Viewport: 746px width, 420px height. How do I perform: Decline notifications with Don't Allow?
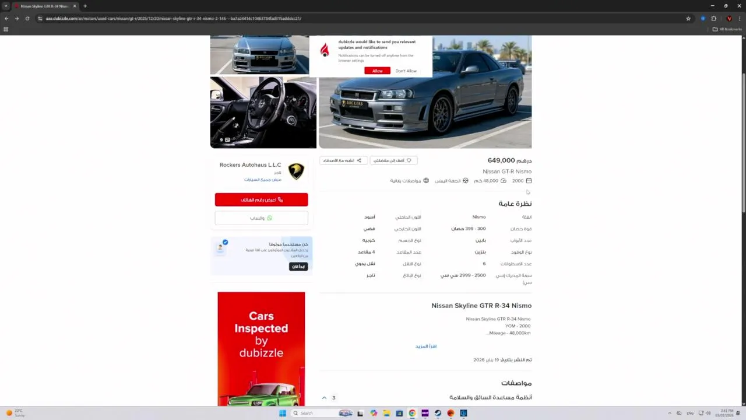406,71
